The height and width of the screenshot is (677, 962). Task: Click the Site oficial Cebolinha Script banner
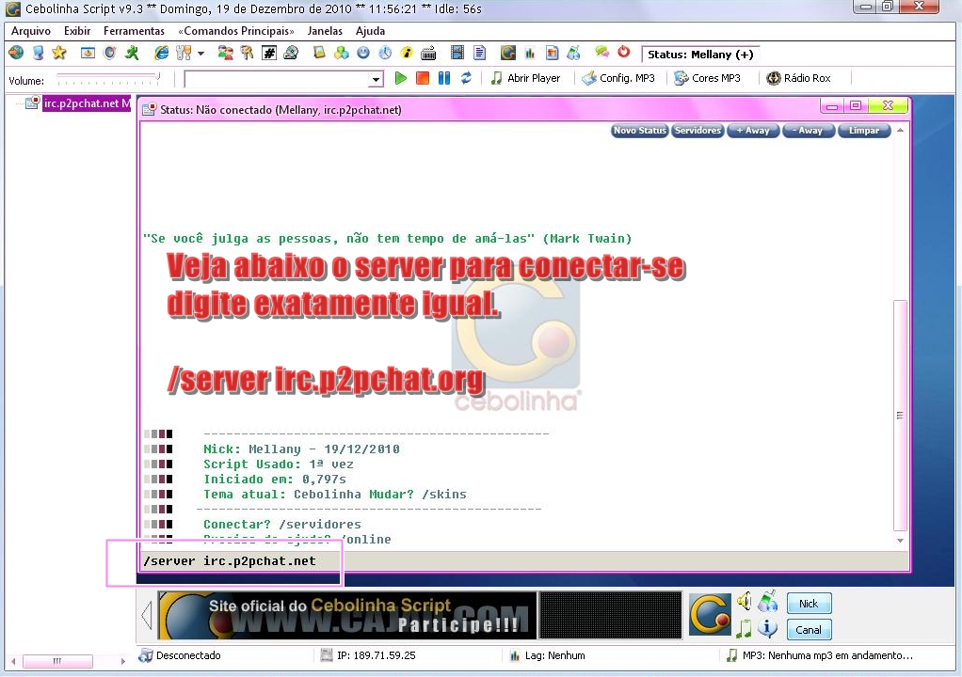(347, 615)
